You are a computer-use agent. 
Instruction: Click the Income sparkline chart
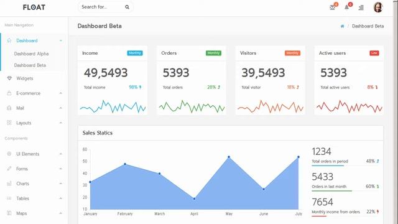(113, 106)
